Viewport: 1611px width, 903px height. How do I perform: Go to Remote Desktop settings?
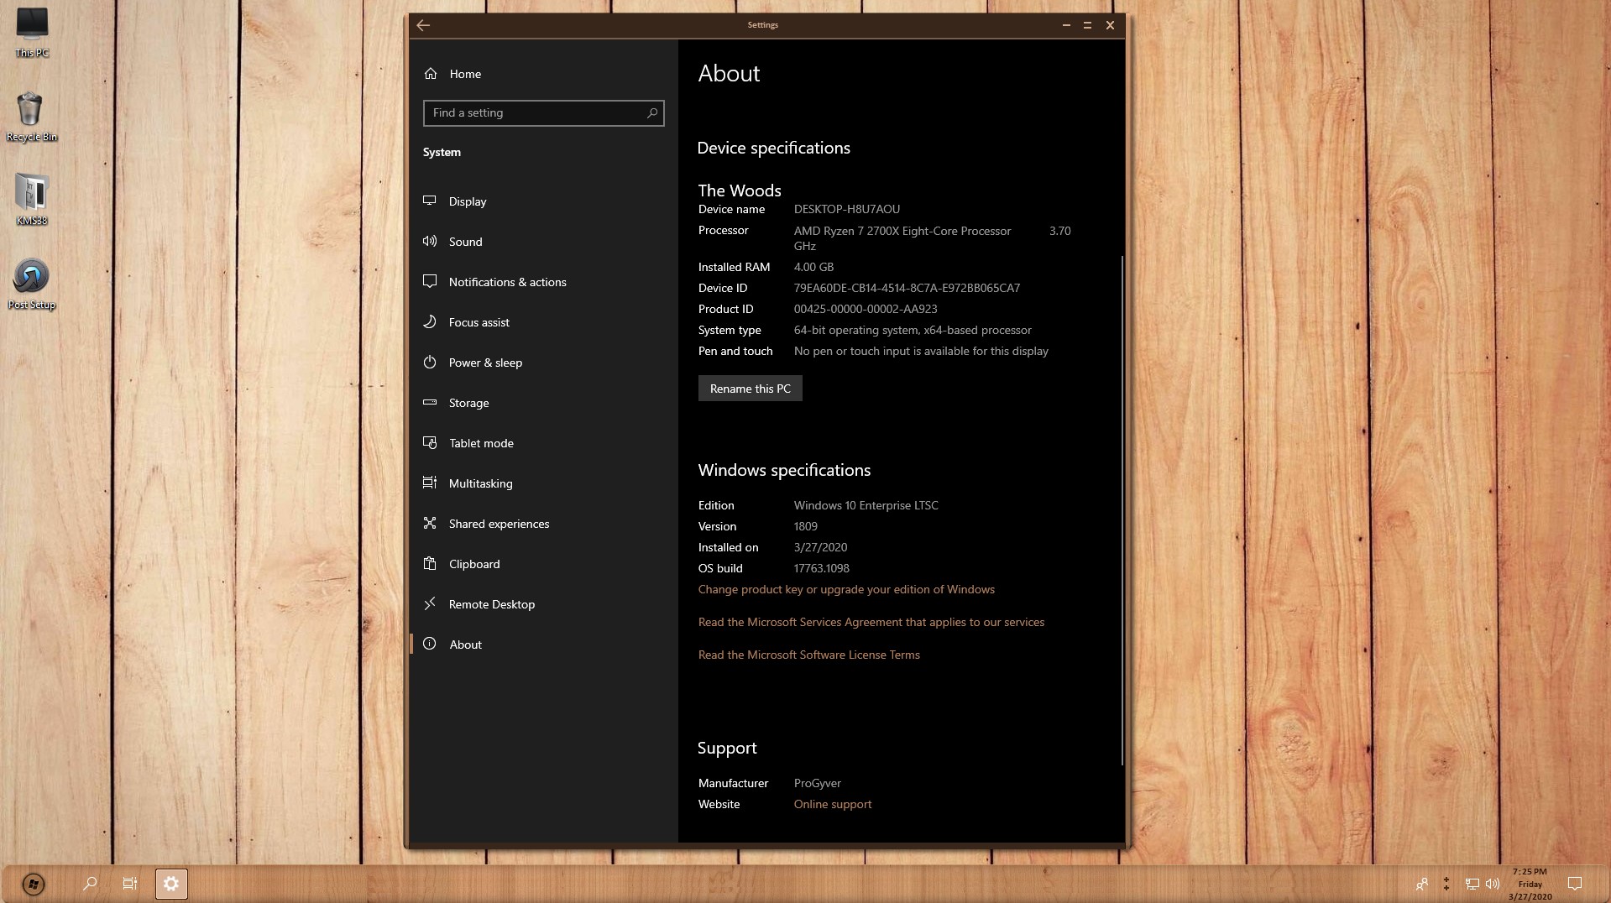pos(544,604)
